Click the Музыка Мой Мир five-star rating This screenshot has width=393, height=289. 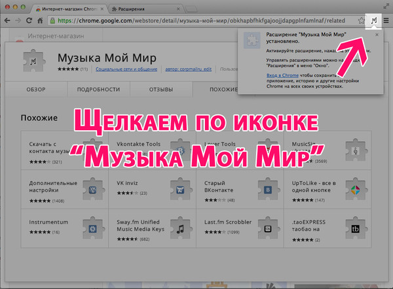68,69
